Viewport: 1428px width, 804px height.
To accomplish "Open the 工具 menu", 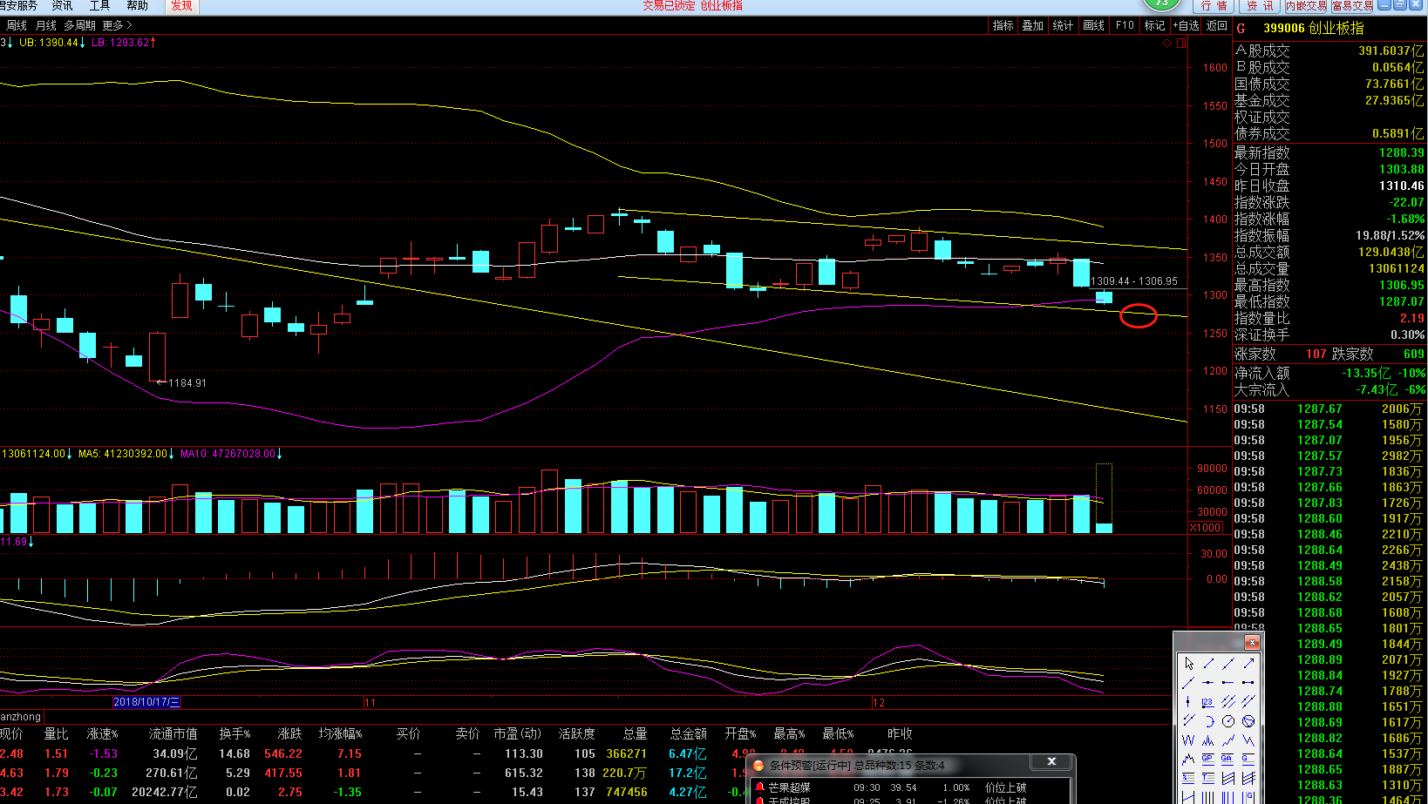I will click(x=99, y=5).
